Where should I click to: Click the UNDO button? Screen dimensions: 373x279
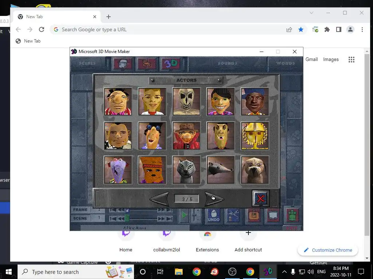pos(213,215)
